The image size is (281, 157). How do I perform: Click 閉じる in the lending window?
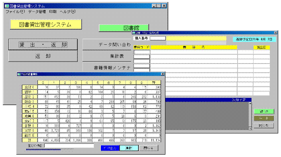pyautogui.click(x=264, y=125)
